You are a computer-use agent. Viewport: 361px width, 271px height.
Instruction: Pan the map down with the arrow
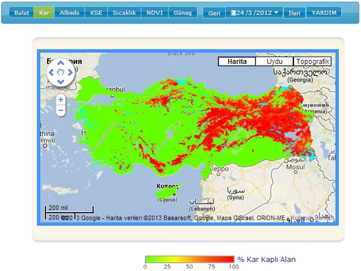click(x=61, y=81)
